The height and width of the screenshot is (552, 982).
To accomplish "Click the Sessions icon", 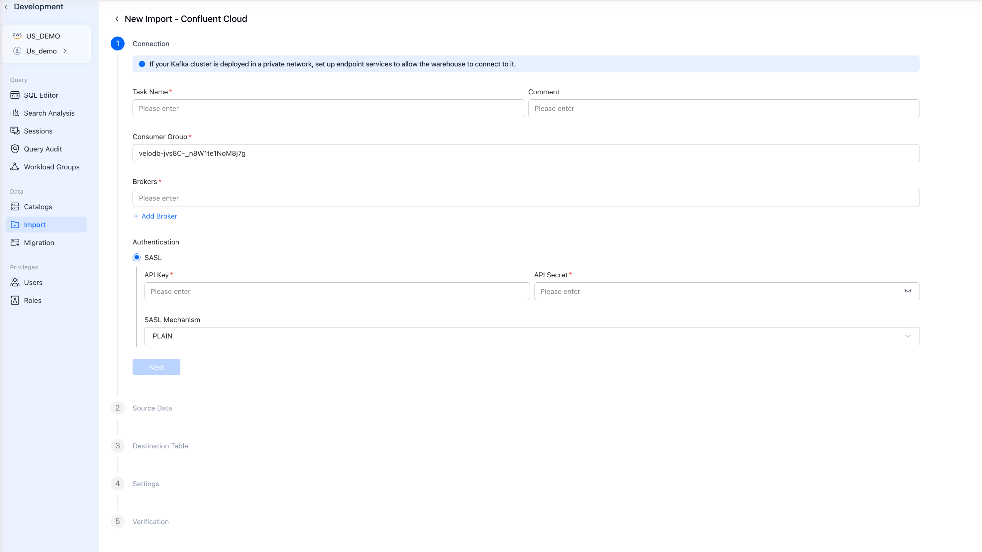I will point(15,131).
